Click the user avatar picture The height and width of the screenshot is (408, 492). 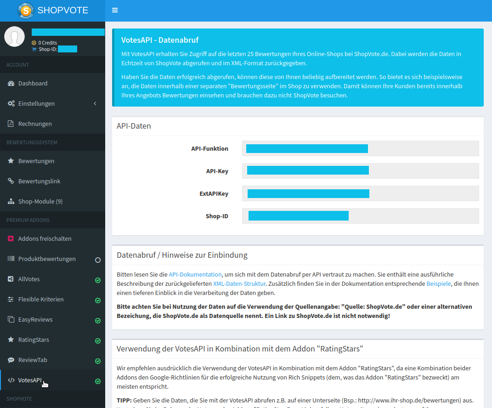click(x=14, y=36)
